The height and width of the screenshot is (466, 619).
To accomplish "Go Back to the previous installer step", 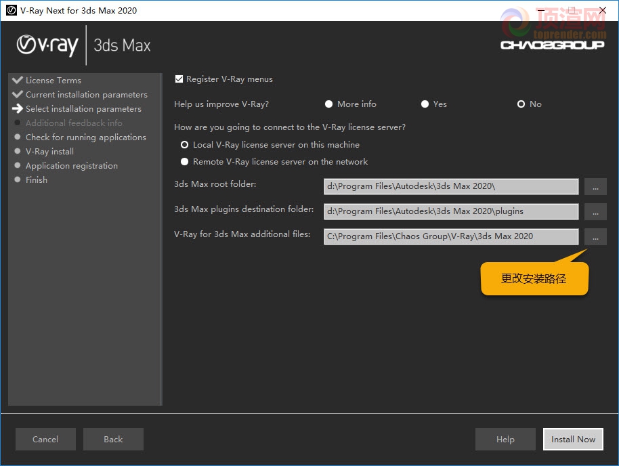I will [113, 439].
